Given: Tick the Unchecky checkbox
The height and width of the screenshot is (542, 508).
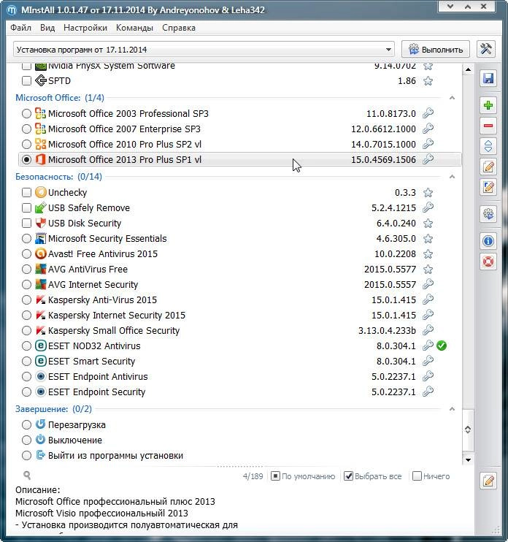Looking at the screenshot, I should point(26,193).
